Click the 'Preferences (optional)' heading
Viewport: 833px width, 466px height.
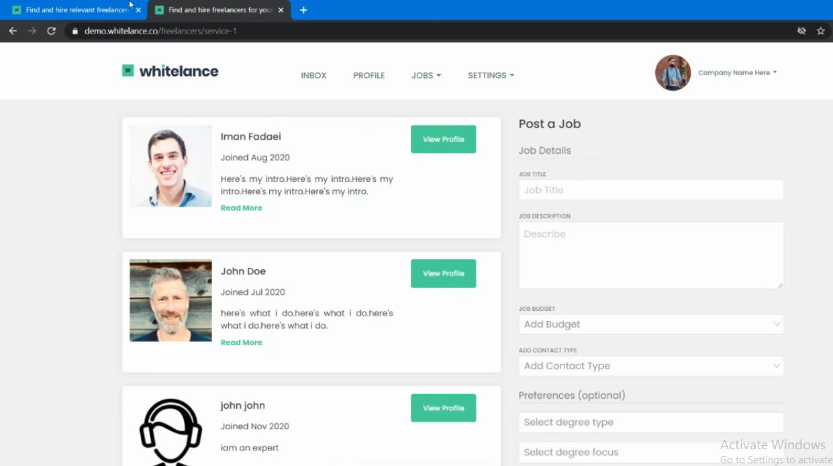click(x=572, y=395)
